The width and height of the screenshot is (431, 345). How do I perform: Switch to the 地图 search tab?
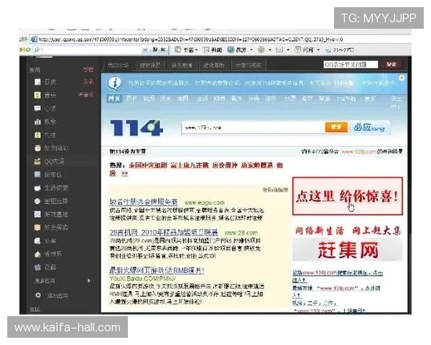(x=182, y=98)
